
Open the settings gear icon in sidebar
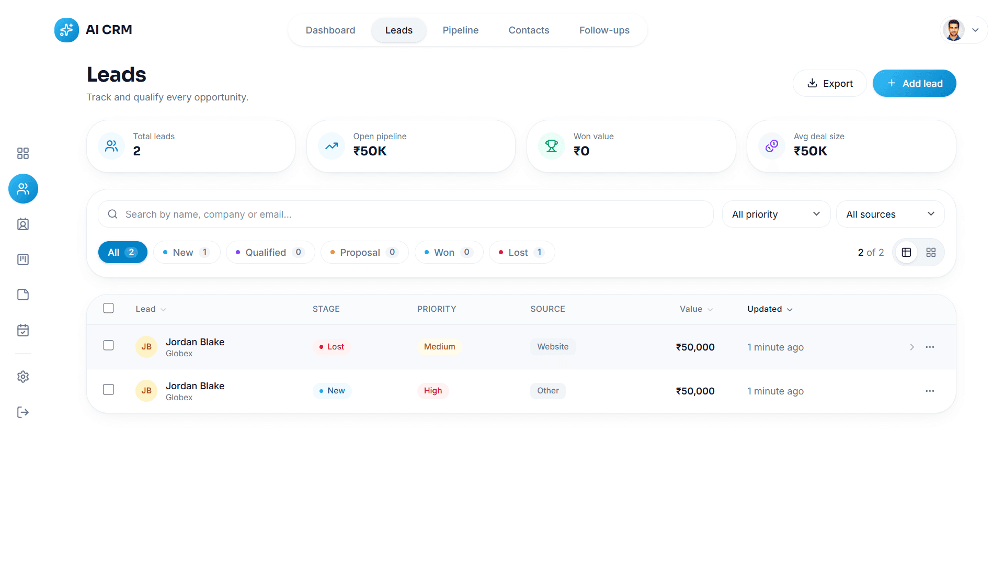(x=23, y=377)
